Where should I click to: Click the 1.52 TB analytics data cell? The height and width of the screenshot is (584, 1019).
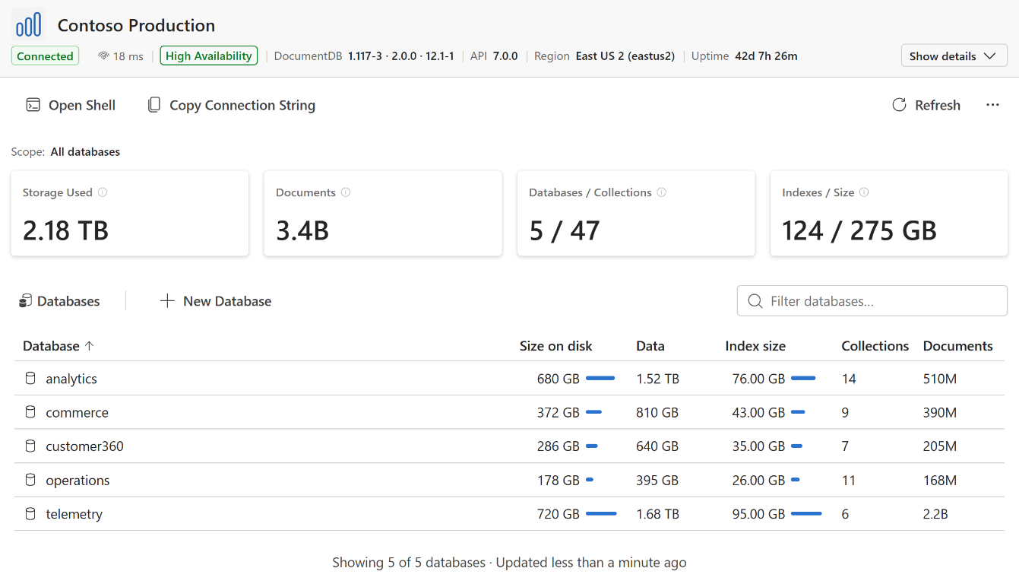(657, 379)
